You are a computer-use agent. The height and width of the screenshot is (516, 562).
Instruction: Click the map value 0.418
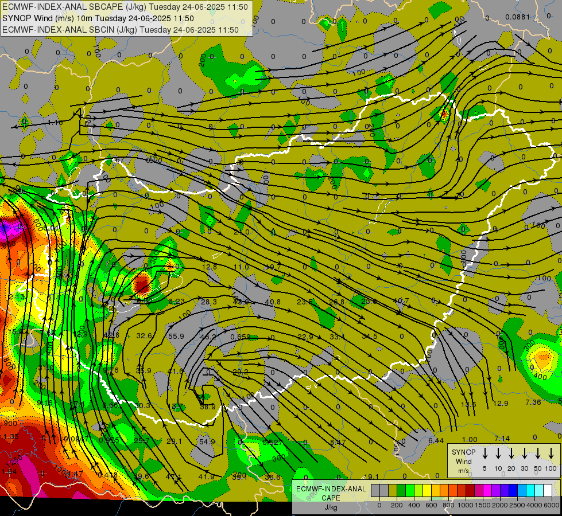(108, 475)
